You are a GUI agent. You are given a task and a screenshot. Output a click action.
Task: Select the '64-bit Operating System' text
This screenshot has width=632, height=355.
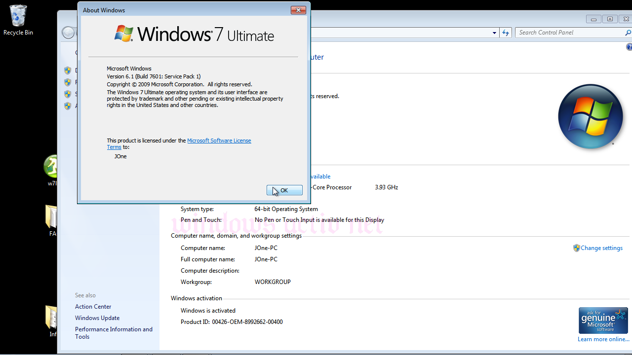[286, 209]
